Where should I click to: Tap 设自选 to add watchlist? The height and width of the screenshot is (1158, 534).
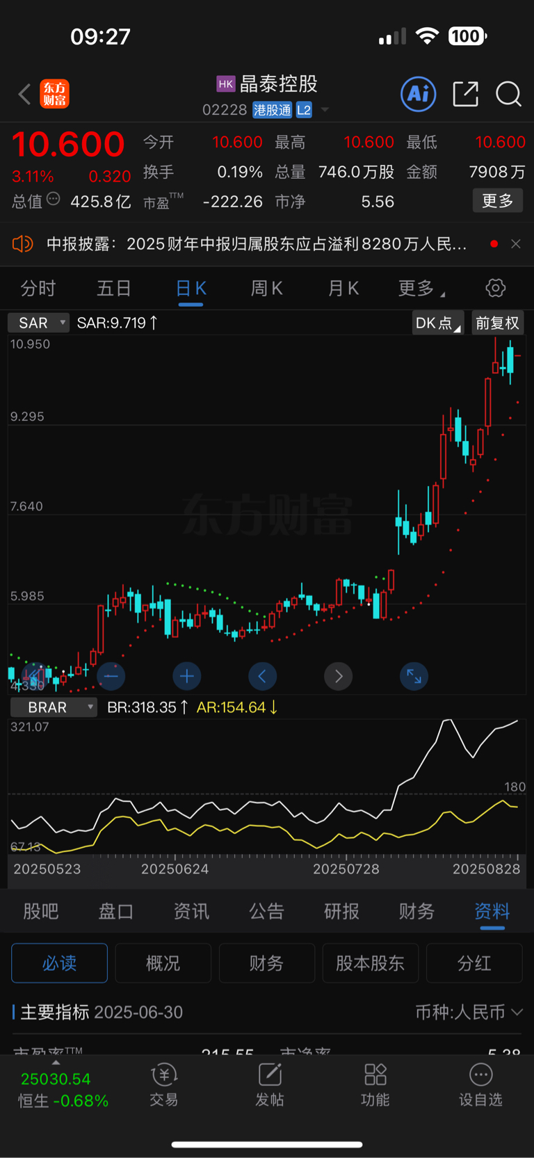coord(480,1084)
